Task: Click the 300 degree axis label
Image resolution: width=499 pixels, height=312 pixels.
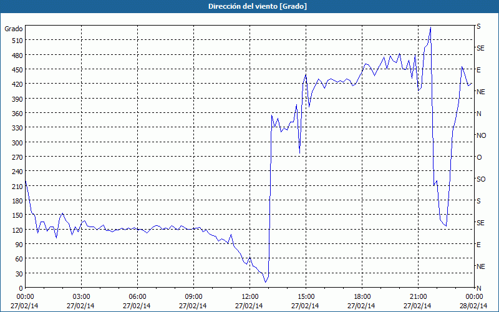Action: coord(18,143)
